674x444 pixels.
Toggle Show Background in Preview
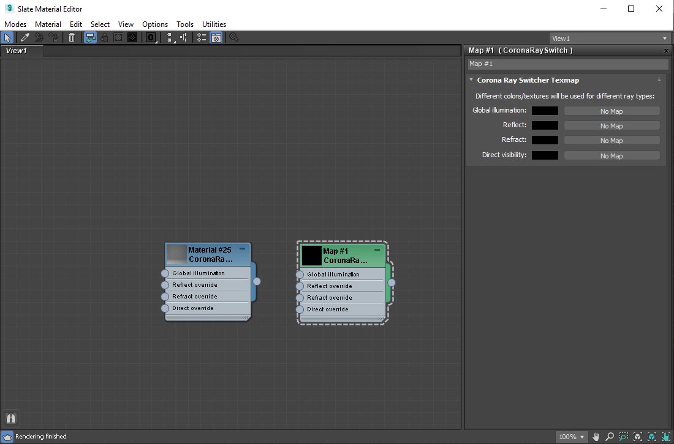pos(132,38)
